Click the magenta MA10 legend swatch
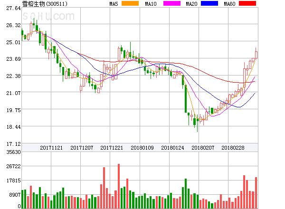 [172, 3]
